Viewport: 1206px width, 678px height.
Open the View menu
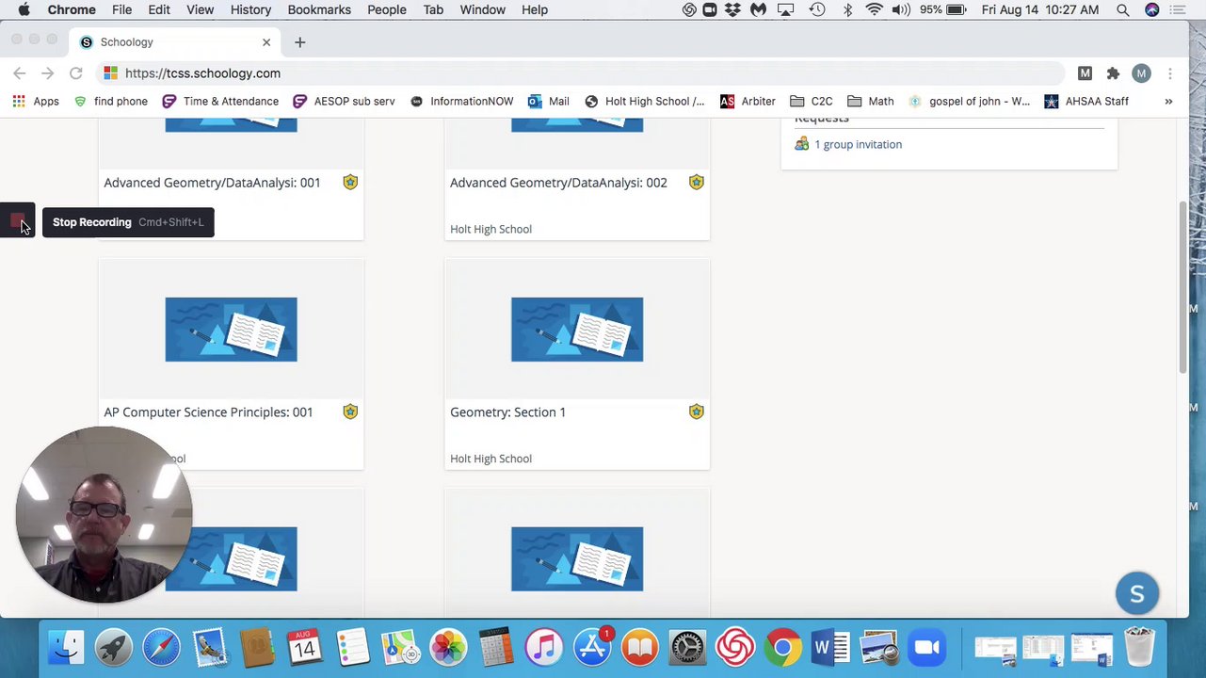click(200, 9)
